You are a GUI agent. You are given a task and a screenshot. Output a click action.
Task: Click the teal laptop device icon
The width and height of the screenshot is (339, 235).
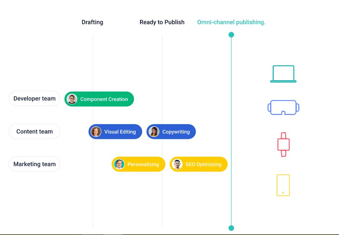tap(283, 73)
